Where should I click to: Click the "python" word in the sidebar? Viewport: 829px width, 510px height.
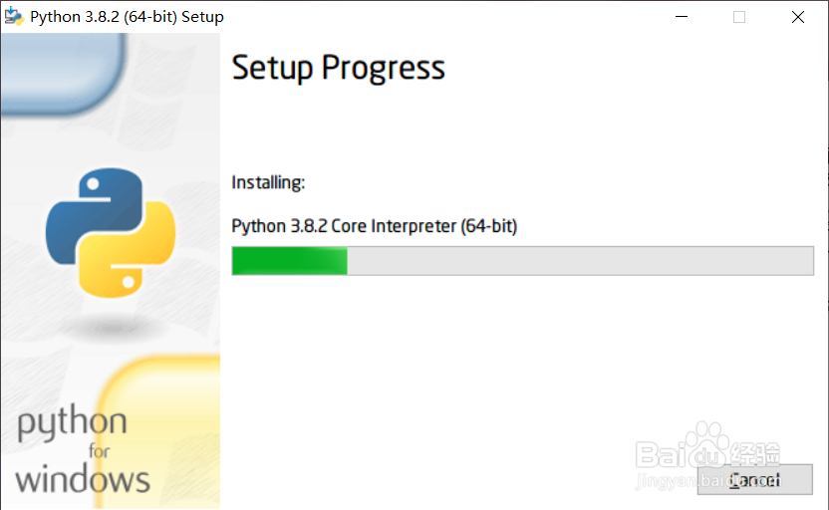72,425
